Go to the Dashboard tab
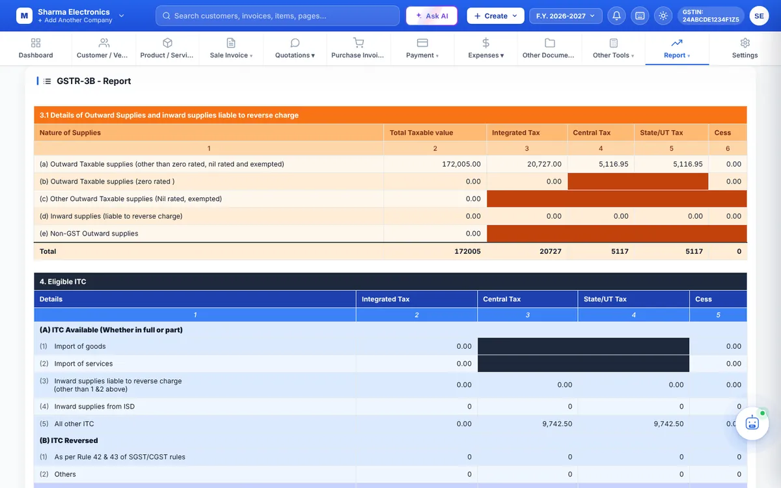Viewport: 781px width, 488px height. tap(36, 49)
